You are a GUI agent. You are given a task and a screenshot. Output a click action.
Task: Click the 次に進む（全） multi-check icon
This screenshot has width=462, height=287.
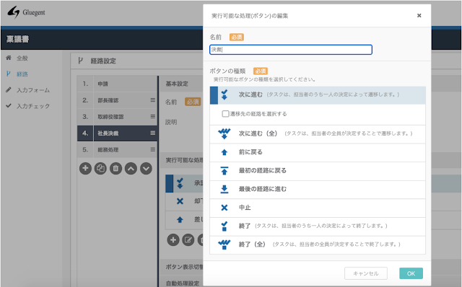click(x=225, y=133)
